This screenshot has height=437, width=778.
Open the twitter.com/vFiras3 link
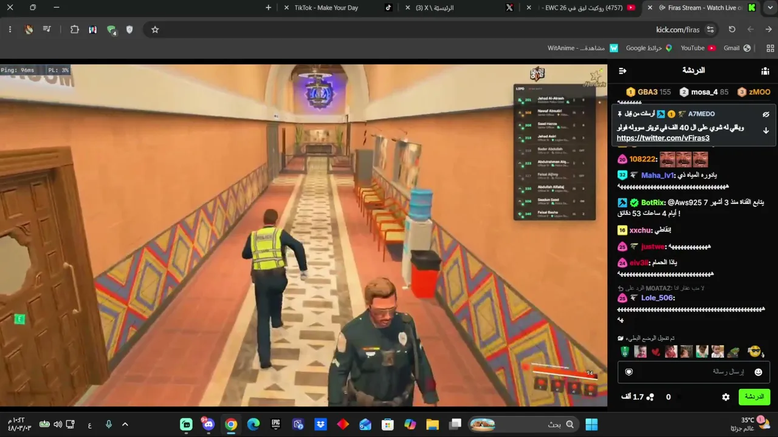pyautogui.click(x=663, y=138)
